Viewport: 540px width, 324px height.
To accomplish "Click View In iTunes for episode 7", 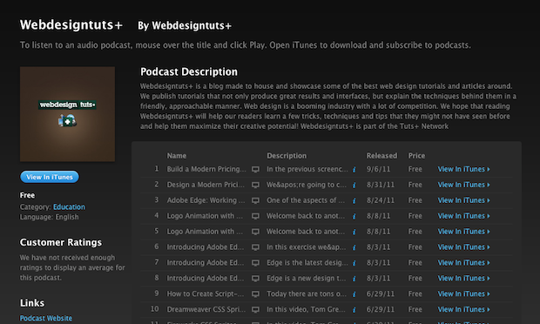I will point(463,262).
